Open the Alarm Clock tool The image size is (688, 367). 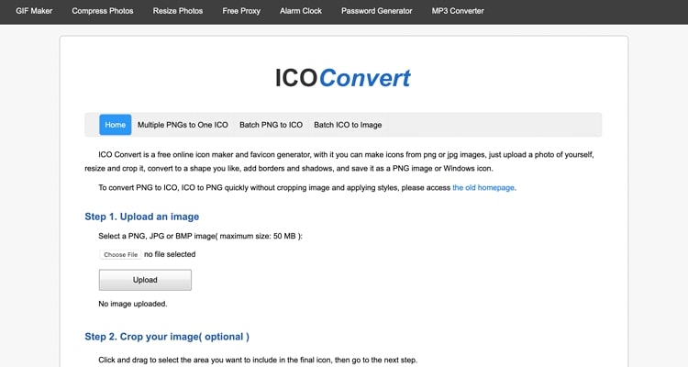(x=301, y=11)
